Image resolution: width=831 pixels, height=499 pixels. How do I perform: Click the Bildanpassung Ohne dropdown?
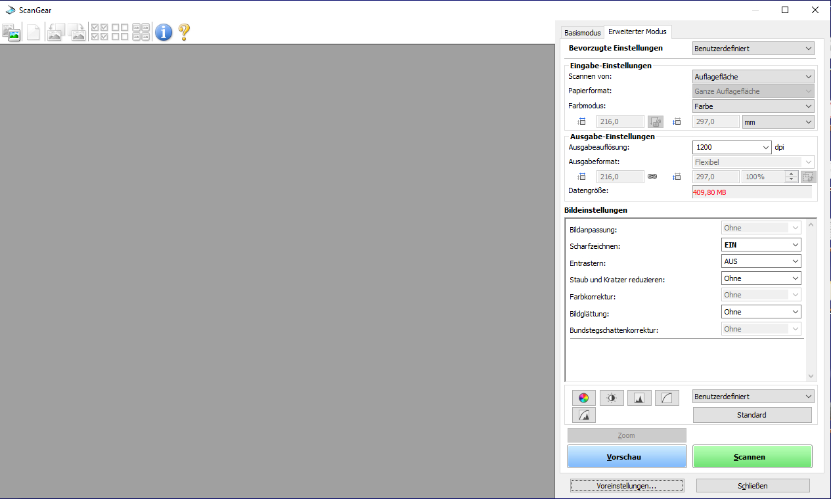761,228
